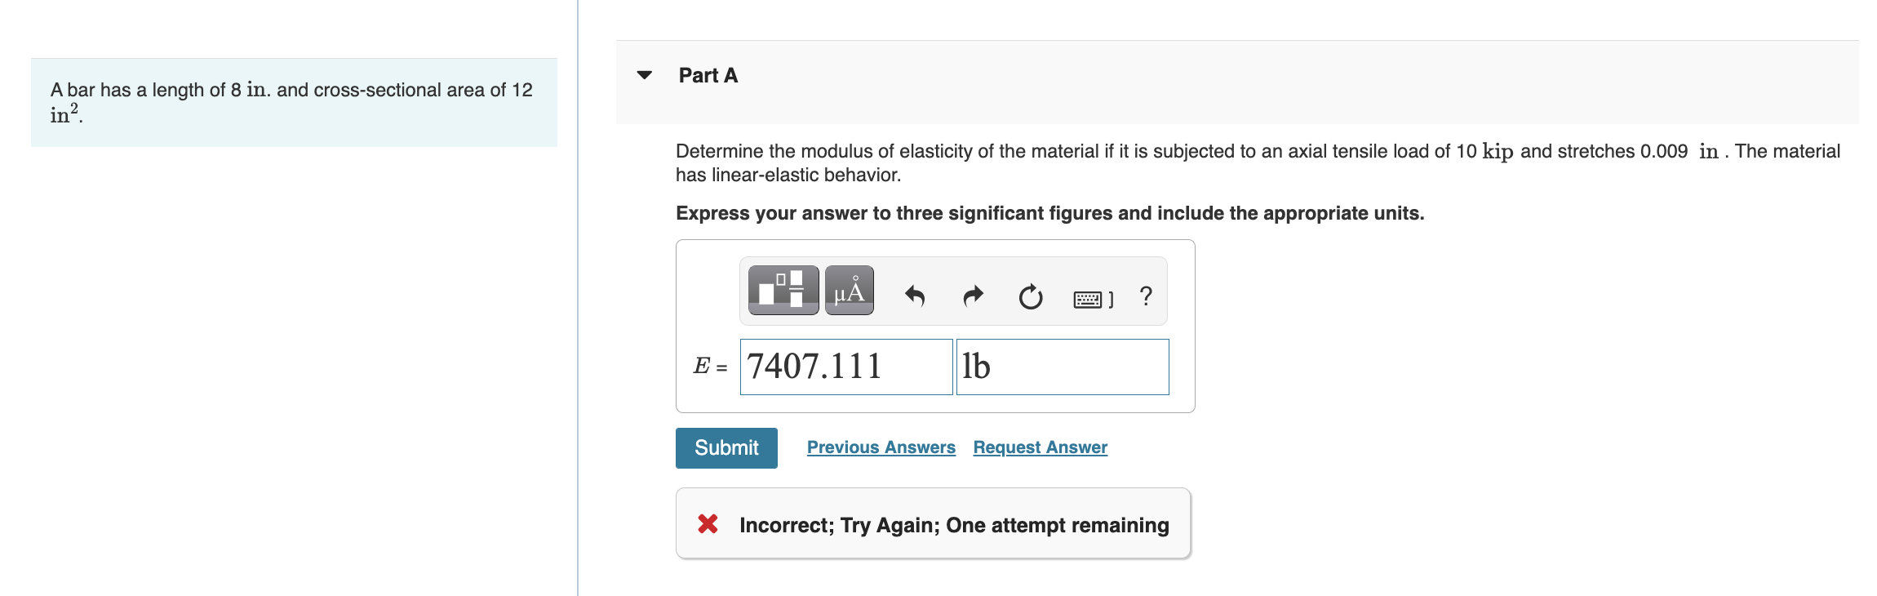Open Previous Answers
Image resolution: width=1877 pixels, height=596 pixels.
point(881,447)
